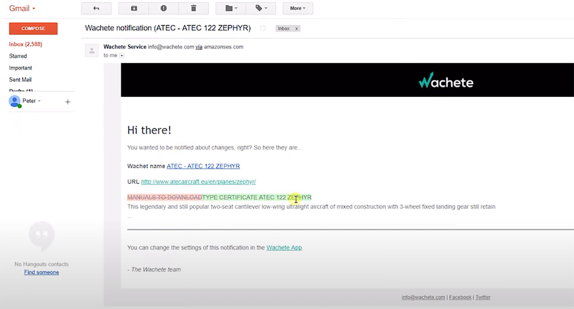The height and width of the screenshot is (309, 574).
Task: Open Peter's Hangouts status dropdown
Action: point(39,101)
